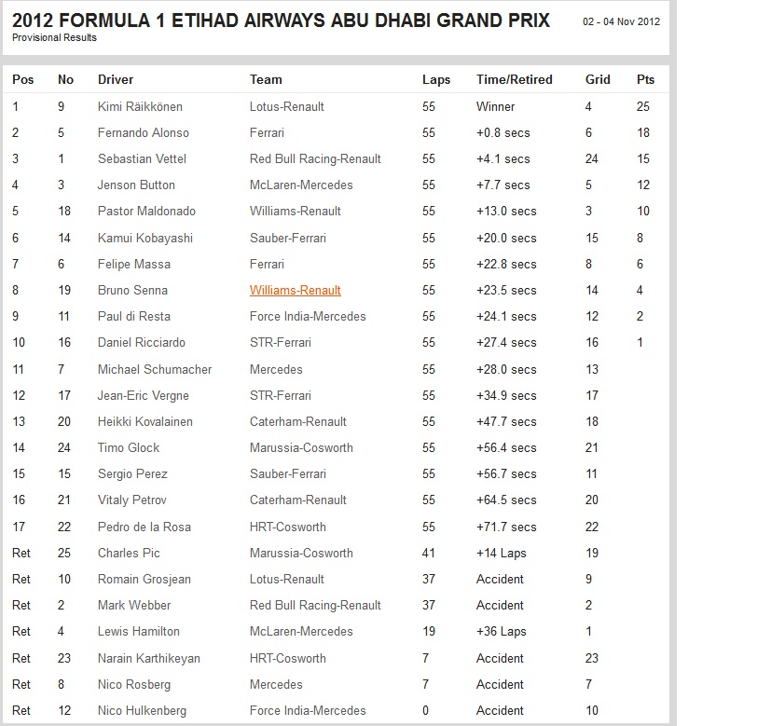Select Nico Hulkenberg in the last row
The height and width of the screenshot is (726, 757).
coord(142,711)
